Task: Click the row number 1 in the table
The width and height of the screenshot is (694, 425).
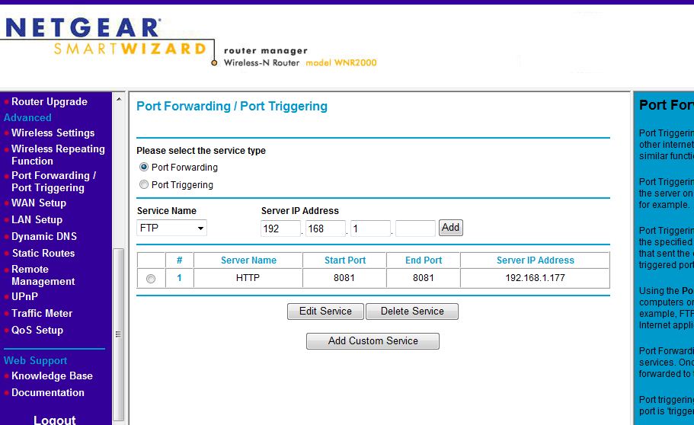Action: click(x=179, y=278)
